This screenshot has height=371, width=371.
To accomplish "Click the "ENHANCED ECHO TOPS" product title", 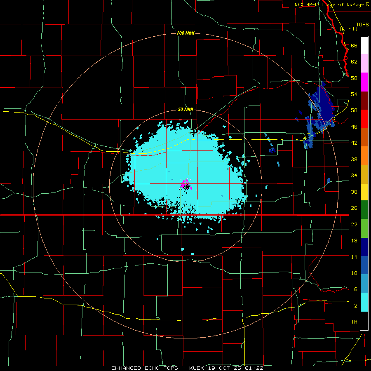I will click(x=145, y=368).
